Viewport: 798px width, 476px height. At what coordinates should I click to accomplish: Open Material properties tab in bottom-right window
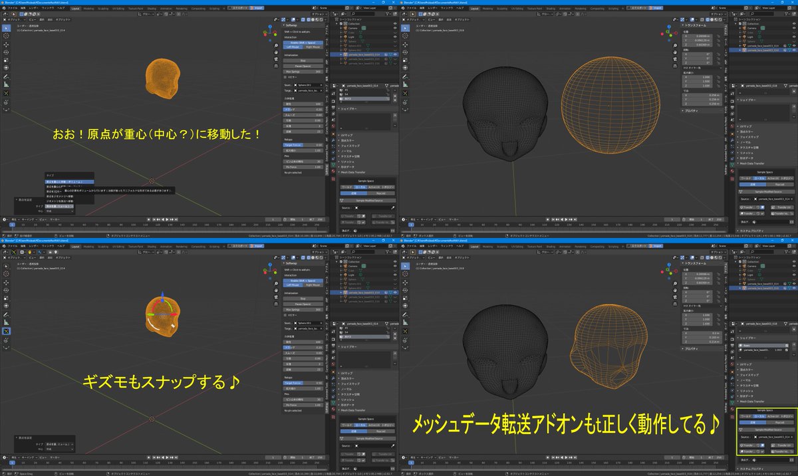coord(732,409)
